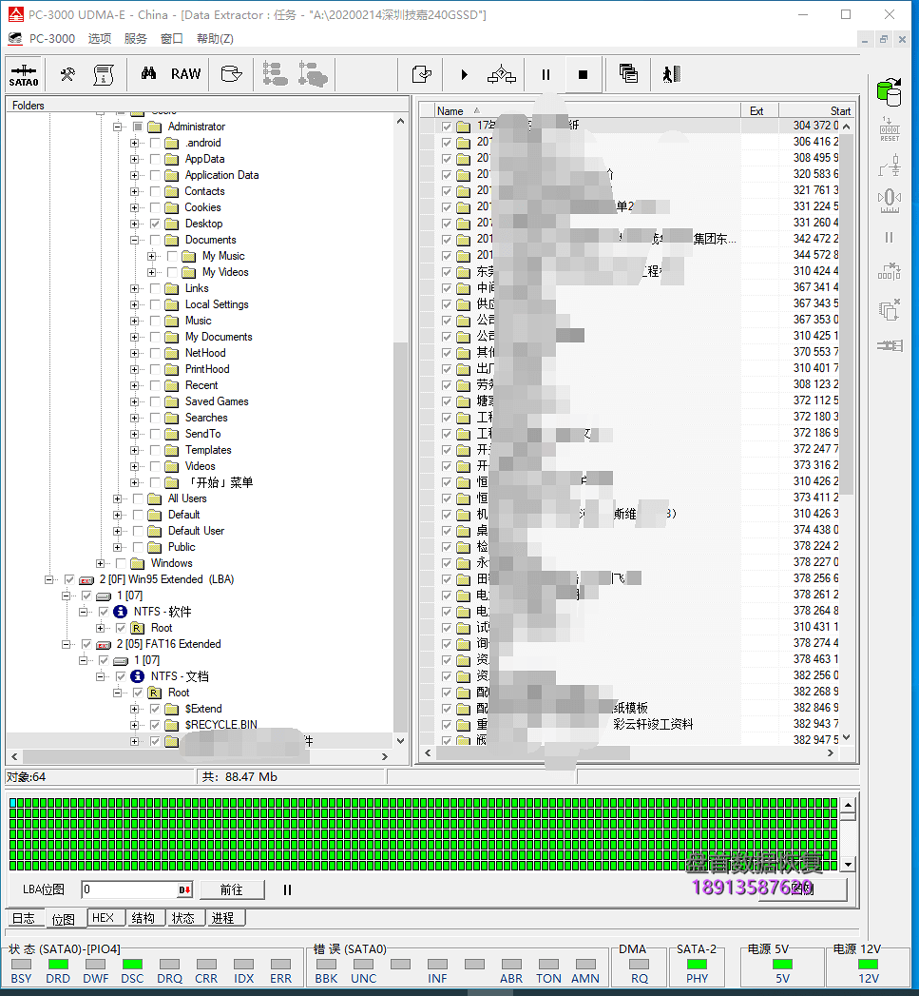This screenshot has width=919, height=996.
Task: Collapse the 2 [05] FAT16 Extended node
Action: [x=66, y=644]
